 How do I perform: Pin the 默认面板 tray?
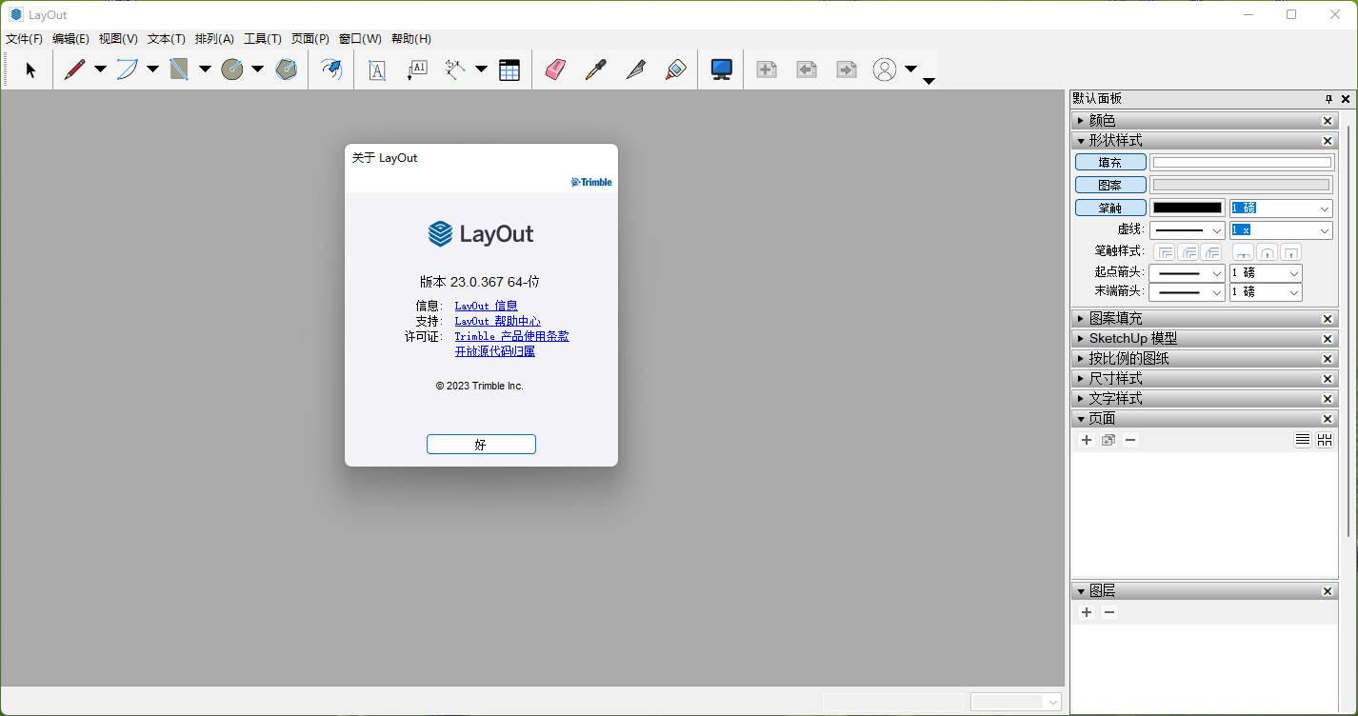click(x=1328, y=99)
